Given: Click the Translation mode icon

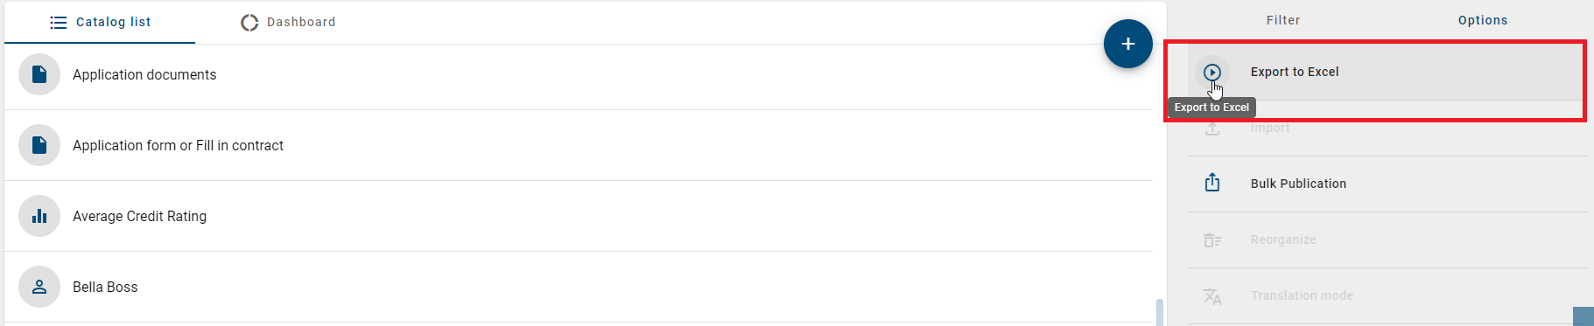Looking at the screenshot, I should [x=1212, y=296].
